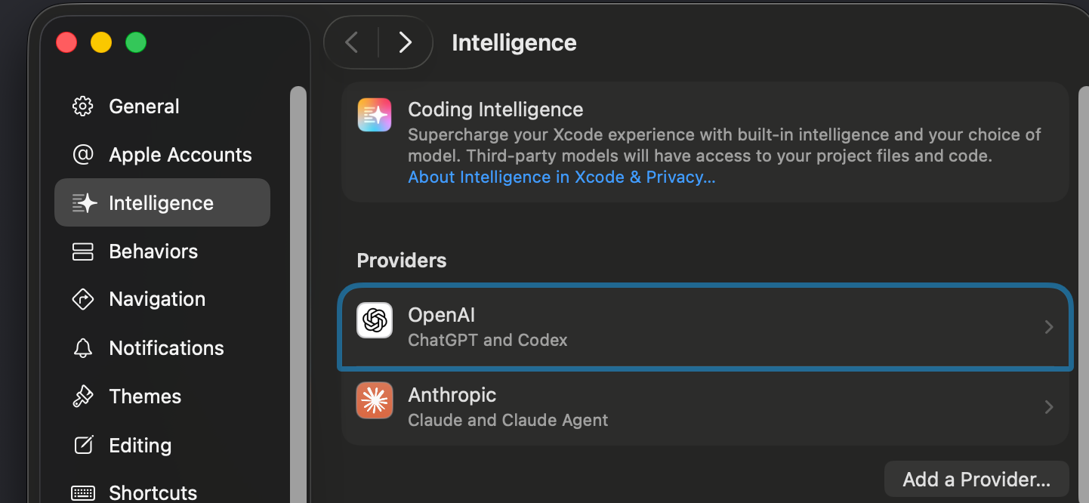
Task: Click the Add a Provider button
Action: pos(976,479)
